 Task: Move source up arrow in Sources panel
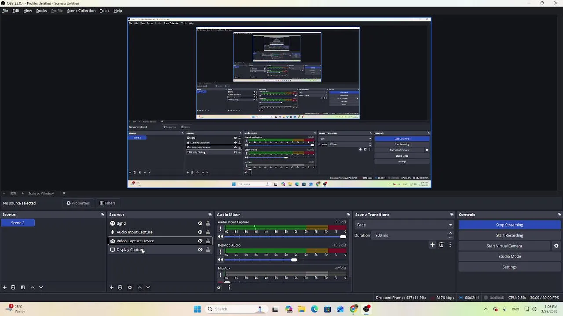[x=140, y=287]
